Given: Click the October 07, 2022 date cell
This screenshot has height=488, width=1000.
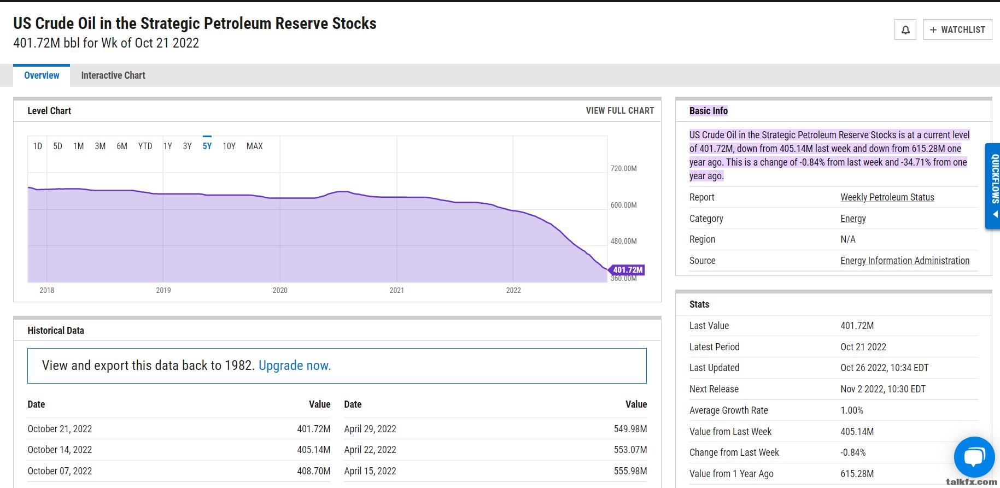Looking at the screenshot, I should pyautogui.click(x=60, y=471).
